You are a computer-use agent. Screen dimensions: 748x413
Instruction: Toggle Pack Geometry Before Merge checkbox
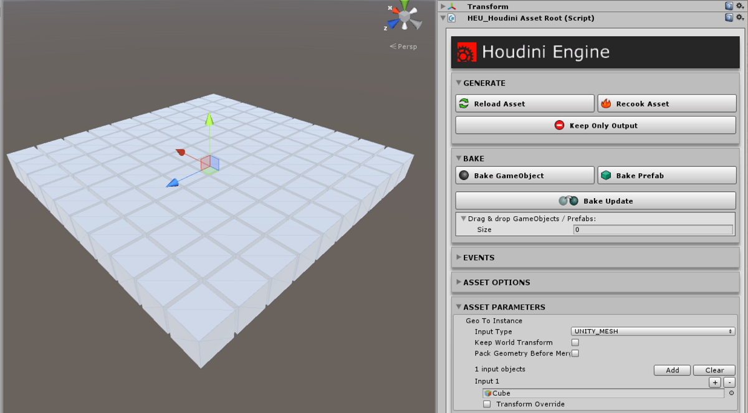coord(575,353)
